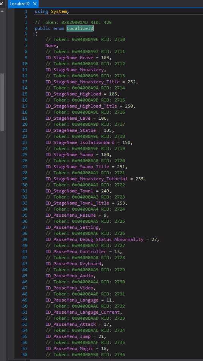
Task: Click ID_StageName_Monastery_Title identifier
Action: point(83,82)
